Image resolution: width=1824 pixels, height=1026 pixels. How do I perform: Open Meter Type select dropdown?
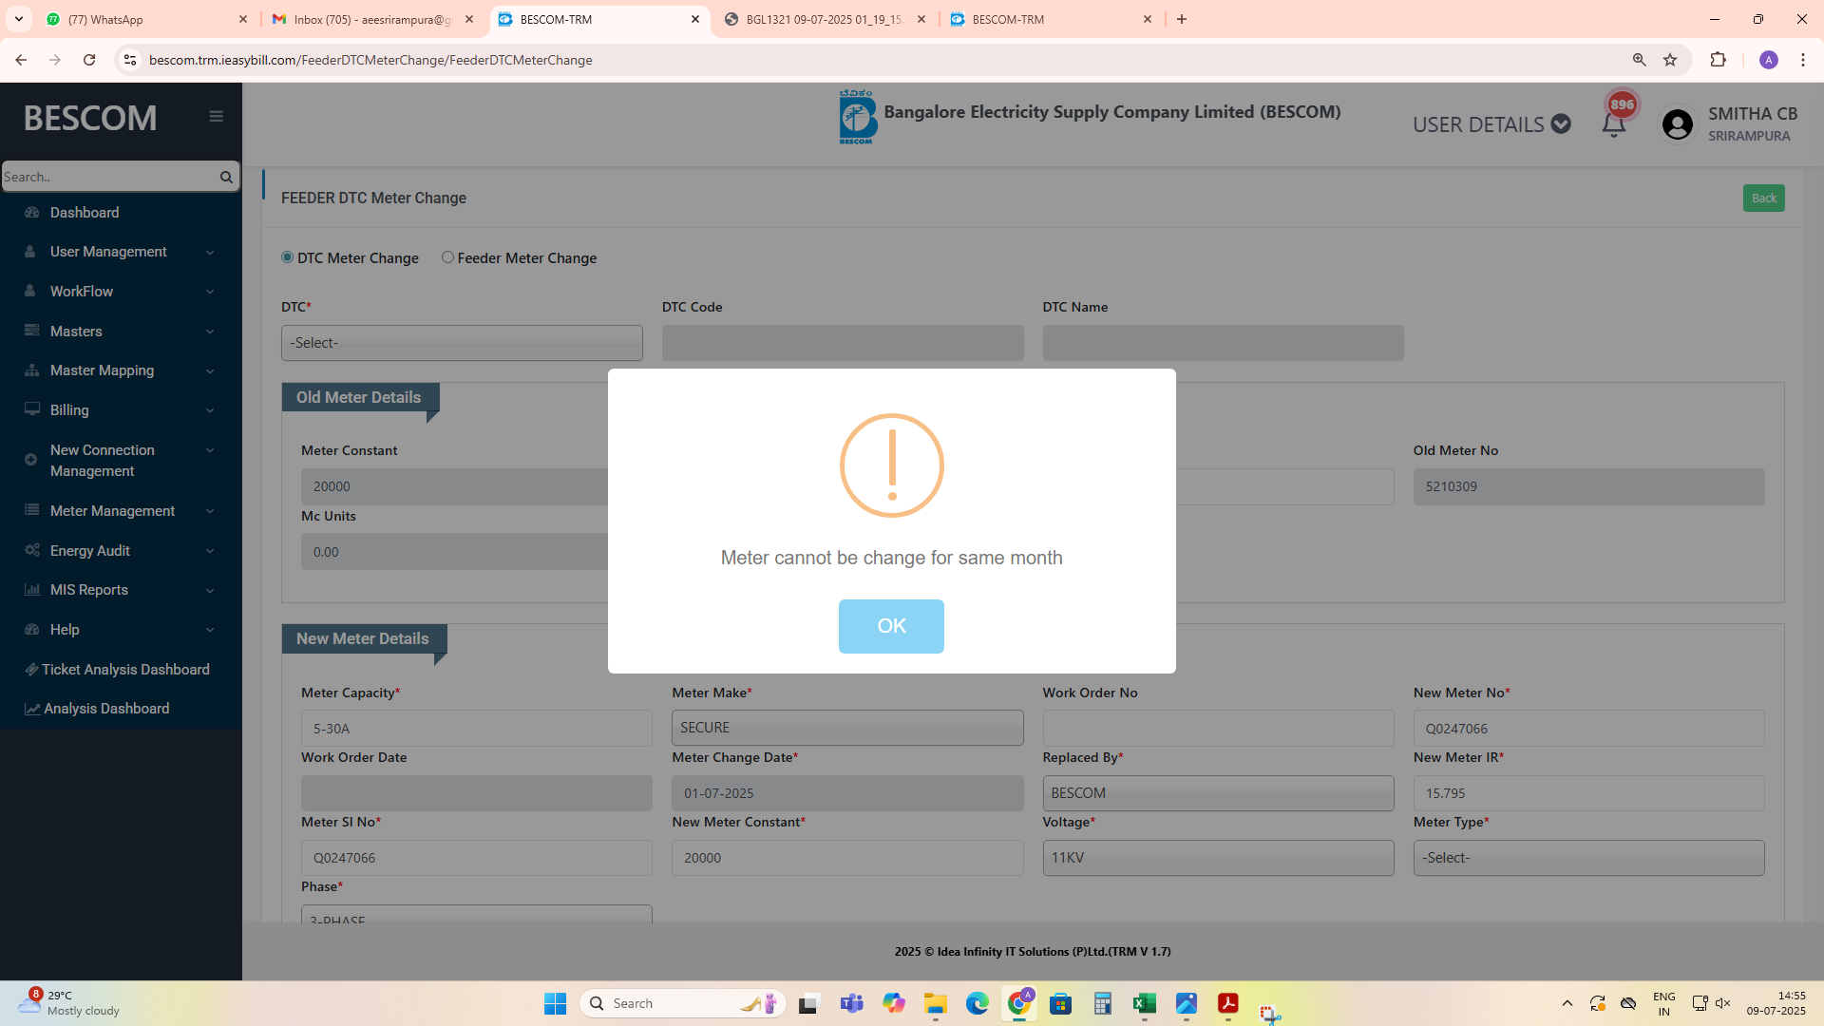1588,858
